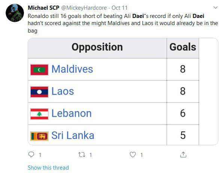Click the Lebanon flag icon
The image size is (224, 173).
(x=39, y=114)
